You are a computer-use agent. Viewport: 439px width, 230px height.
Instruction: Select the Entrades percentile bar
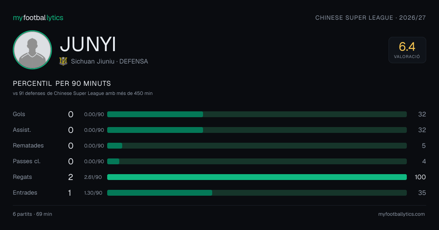point(257,193)
